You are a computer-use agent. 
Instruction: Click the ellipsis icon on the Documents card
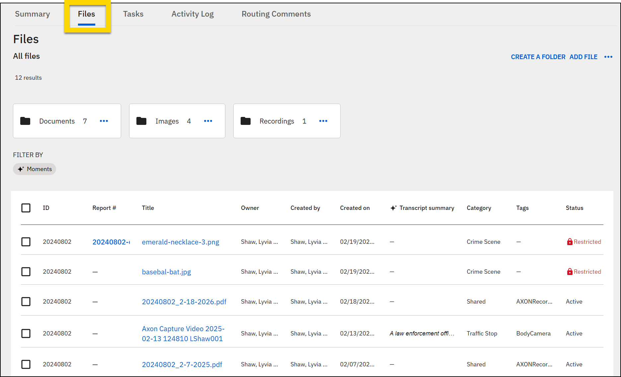pyautogui.click(x=104, y=121)
